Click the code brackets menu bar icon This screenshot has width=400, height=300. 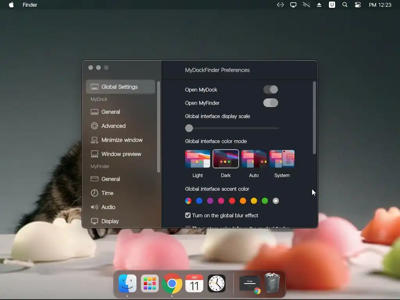(280, 5)
